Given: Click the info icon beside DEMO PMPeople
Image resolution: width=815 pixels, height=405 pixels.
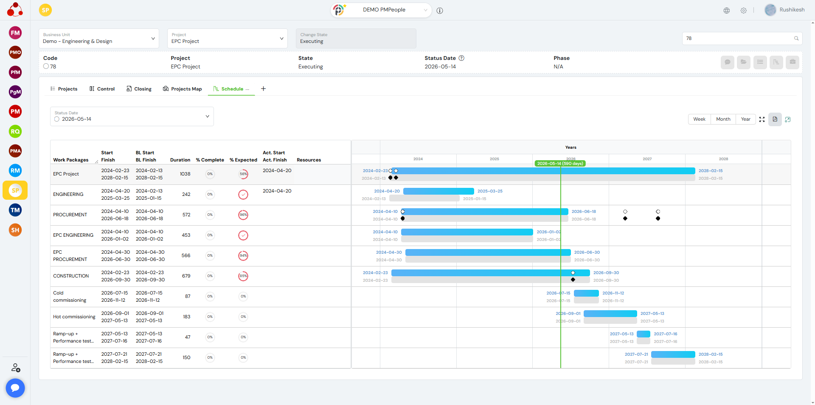Looking at the screenshot, I should [x=440, y=11].
